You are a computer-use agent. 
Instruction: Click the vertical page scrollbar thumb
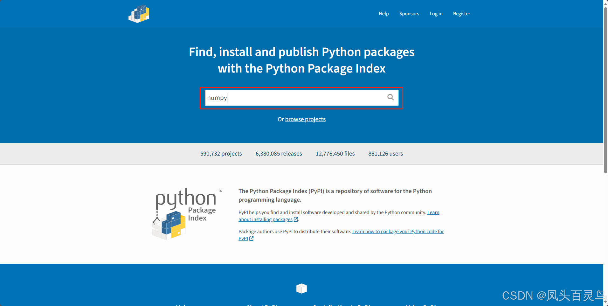point(605,90)
